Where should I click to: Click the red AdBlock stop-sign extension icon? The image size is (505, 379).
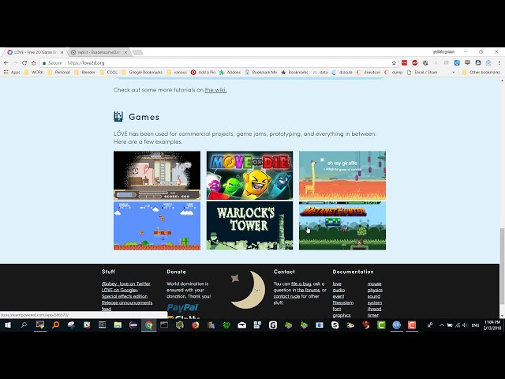tap(415, 63)
